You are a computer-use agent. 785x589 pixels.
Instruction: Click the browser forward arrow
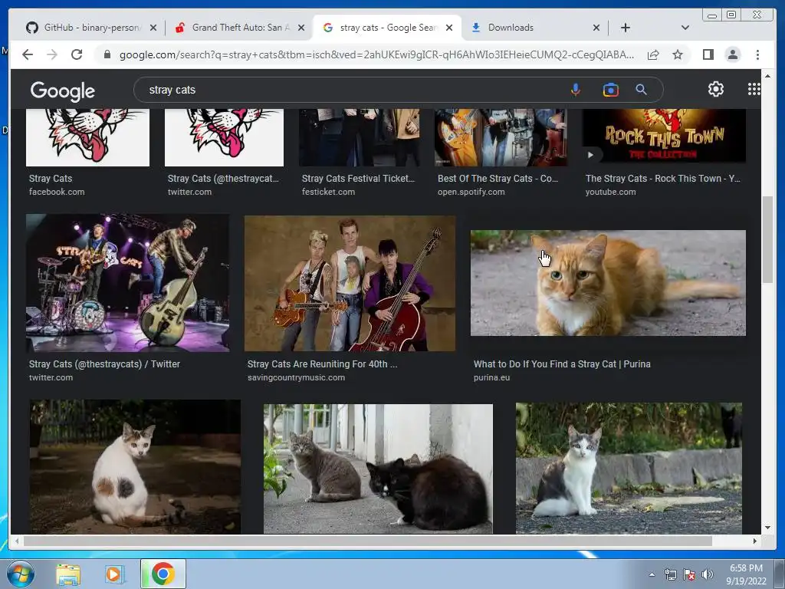coord(52,54)
